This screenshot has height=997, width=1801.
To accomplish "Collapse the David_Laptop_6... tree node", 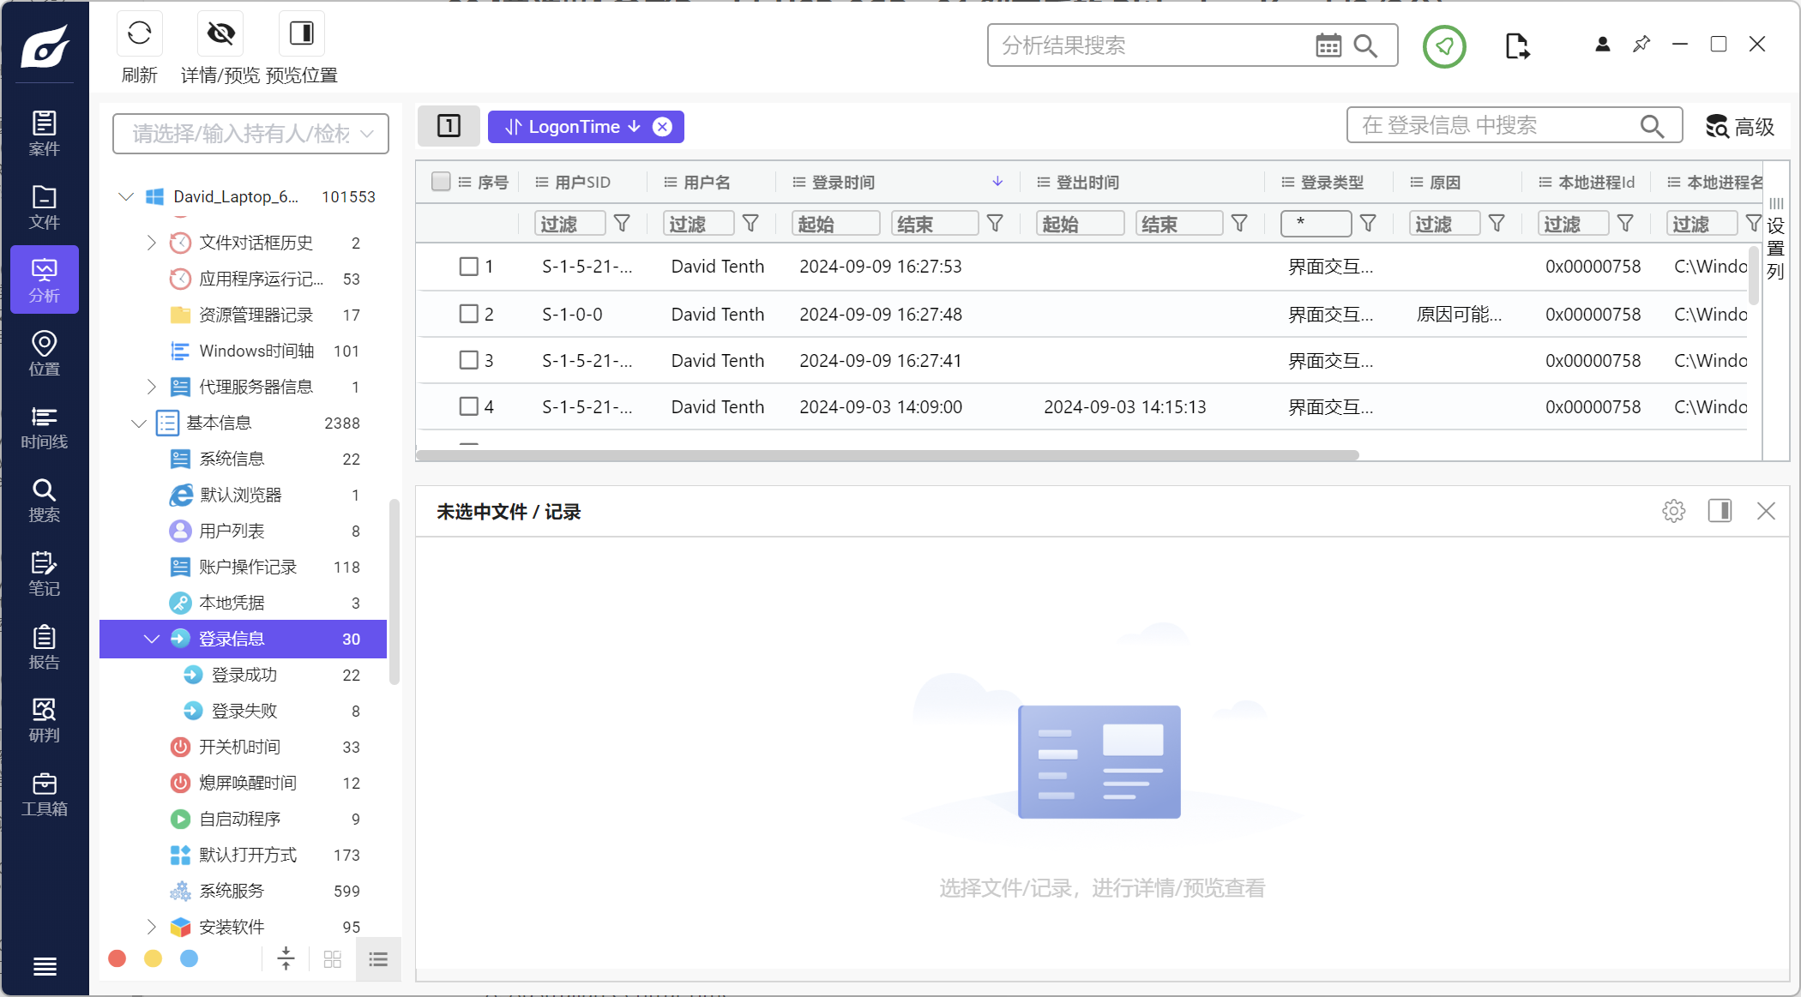I will (x=126, y=196).
